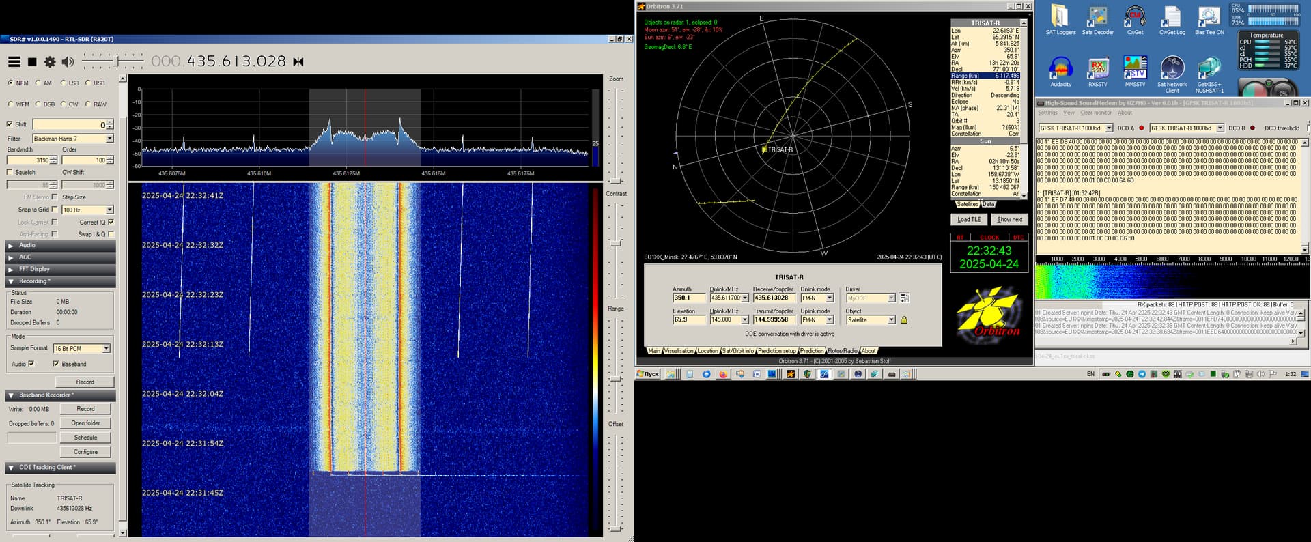Enable the Squelch checkbox
This screenshot has width=1311, height=542.
(10, 172)
